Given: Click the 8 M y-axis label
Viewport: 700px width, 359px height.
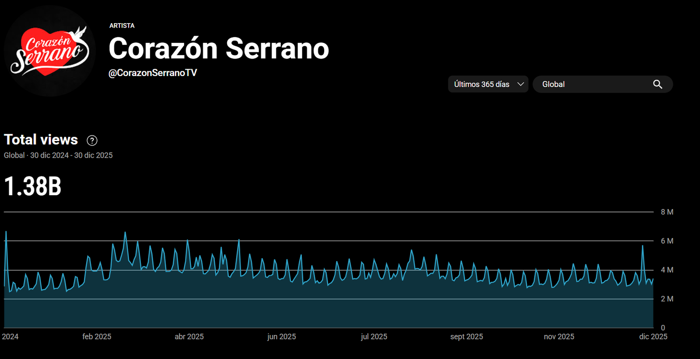Looking at the screenshot, I should (x=667, y=212).
